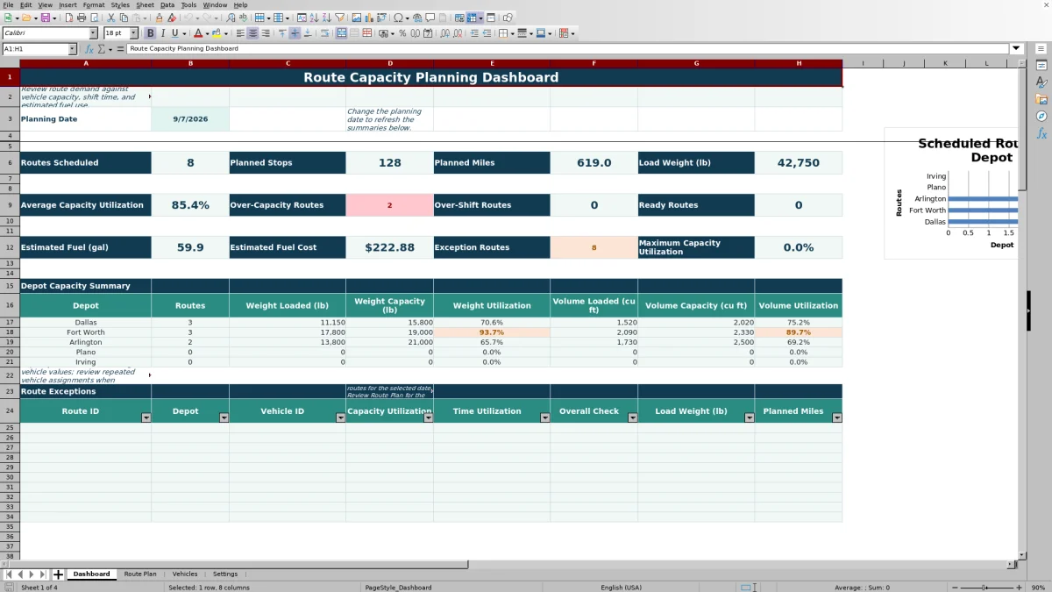Screen dimensions: 1052x592
Task: Click the Function Wizard fx icon
Action: 89,49
